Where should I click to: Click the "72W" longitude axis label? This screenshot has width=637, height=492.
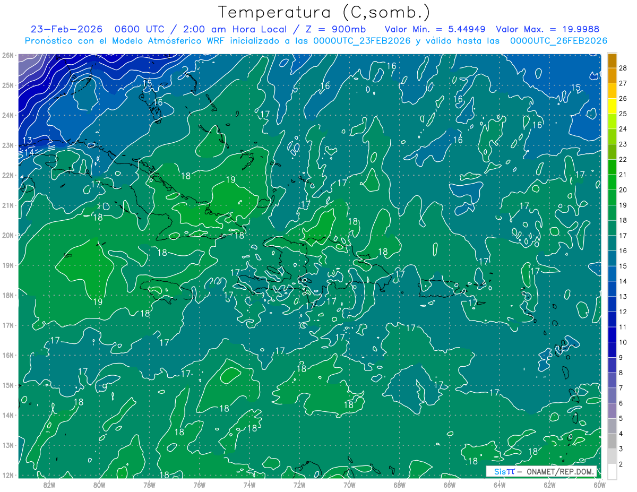point(299,485)
